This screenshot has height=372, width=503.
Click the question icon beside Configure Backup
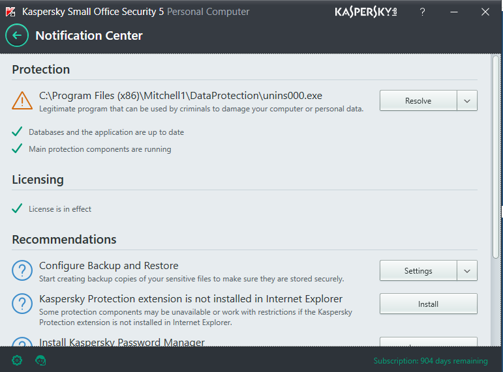(x=22, y=270)
